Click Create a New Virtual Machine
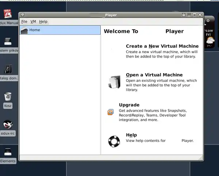This screenshot has height=176, width=219. click(162, 46)
